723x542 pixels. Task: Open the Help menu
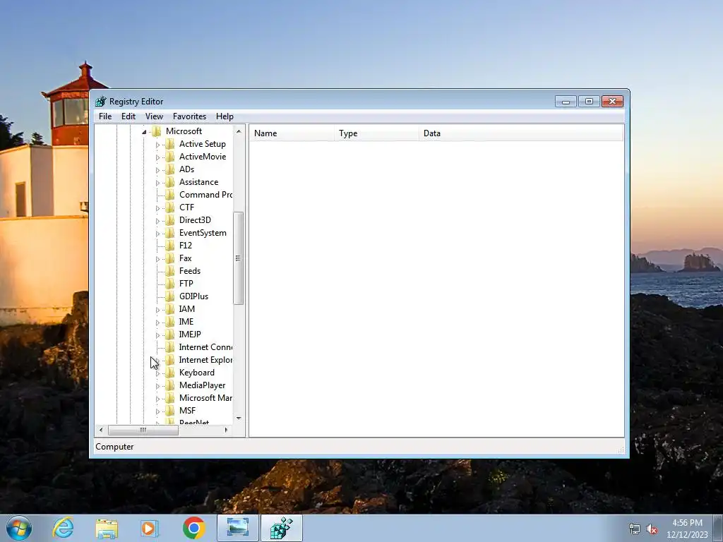click(x=225, y=116)
